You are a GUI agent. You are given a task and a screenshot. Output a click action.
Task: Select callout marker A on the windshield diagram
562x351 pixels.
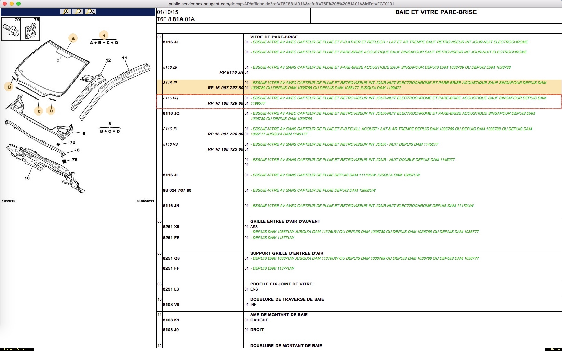pyautogui.click(x=73, y=39)
